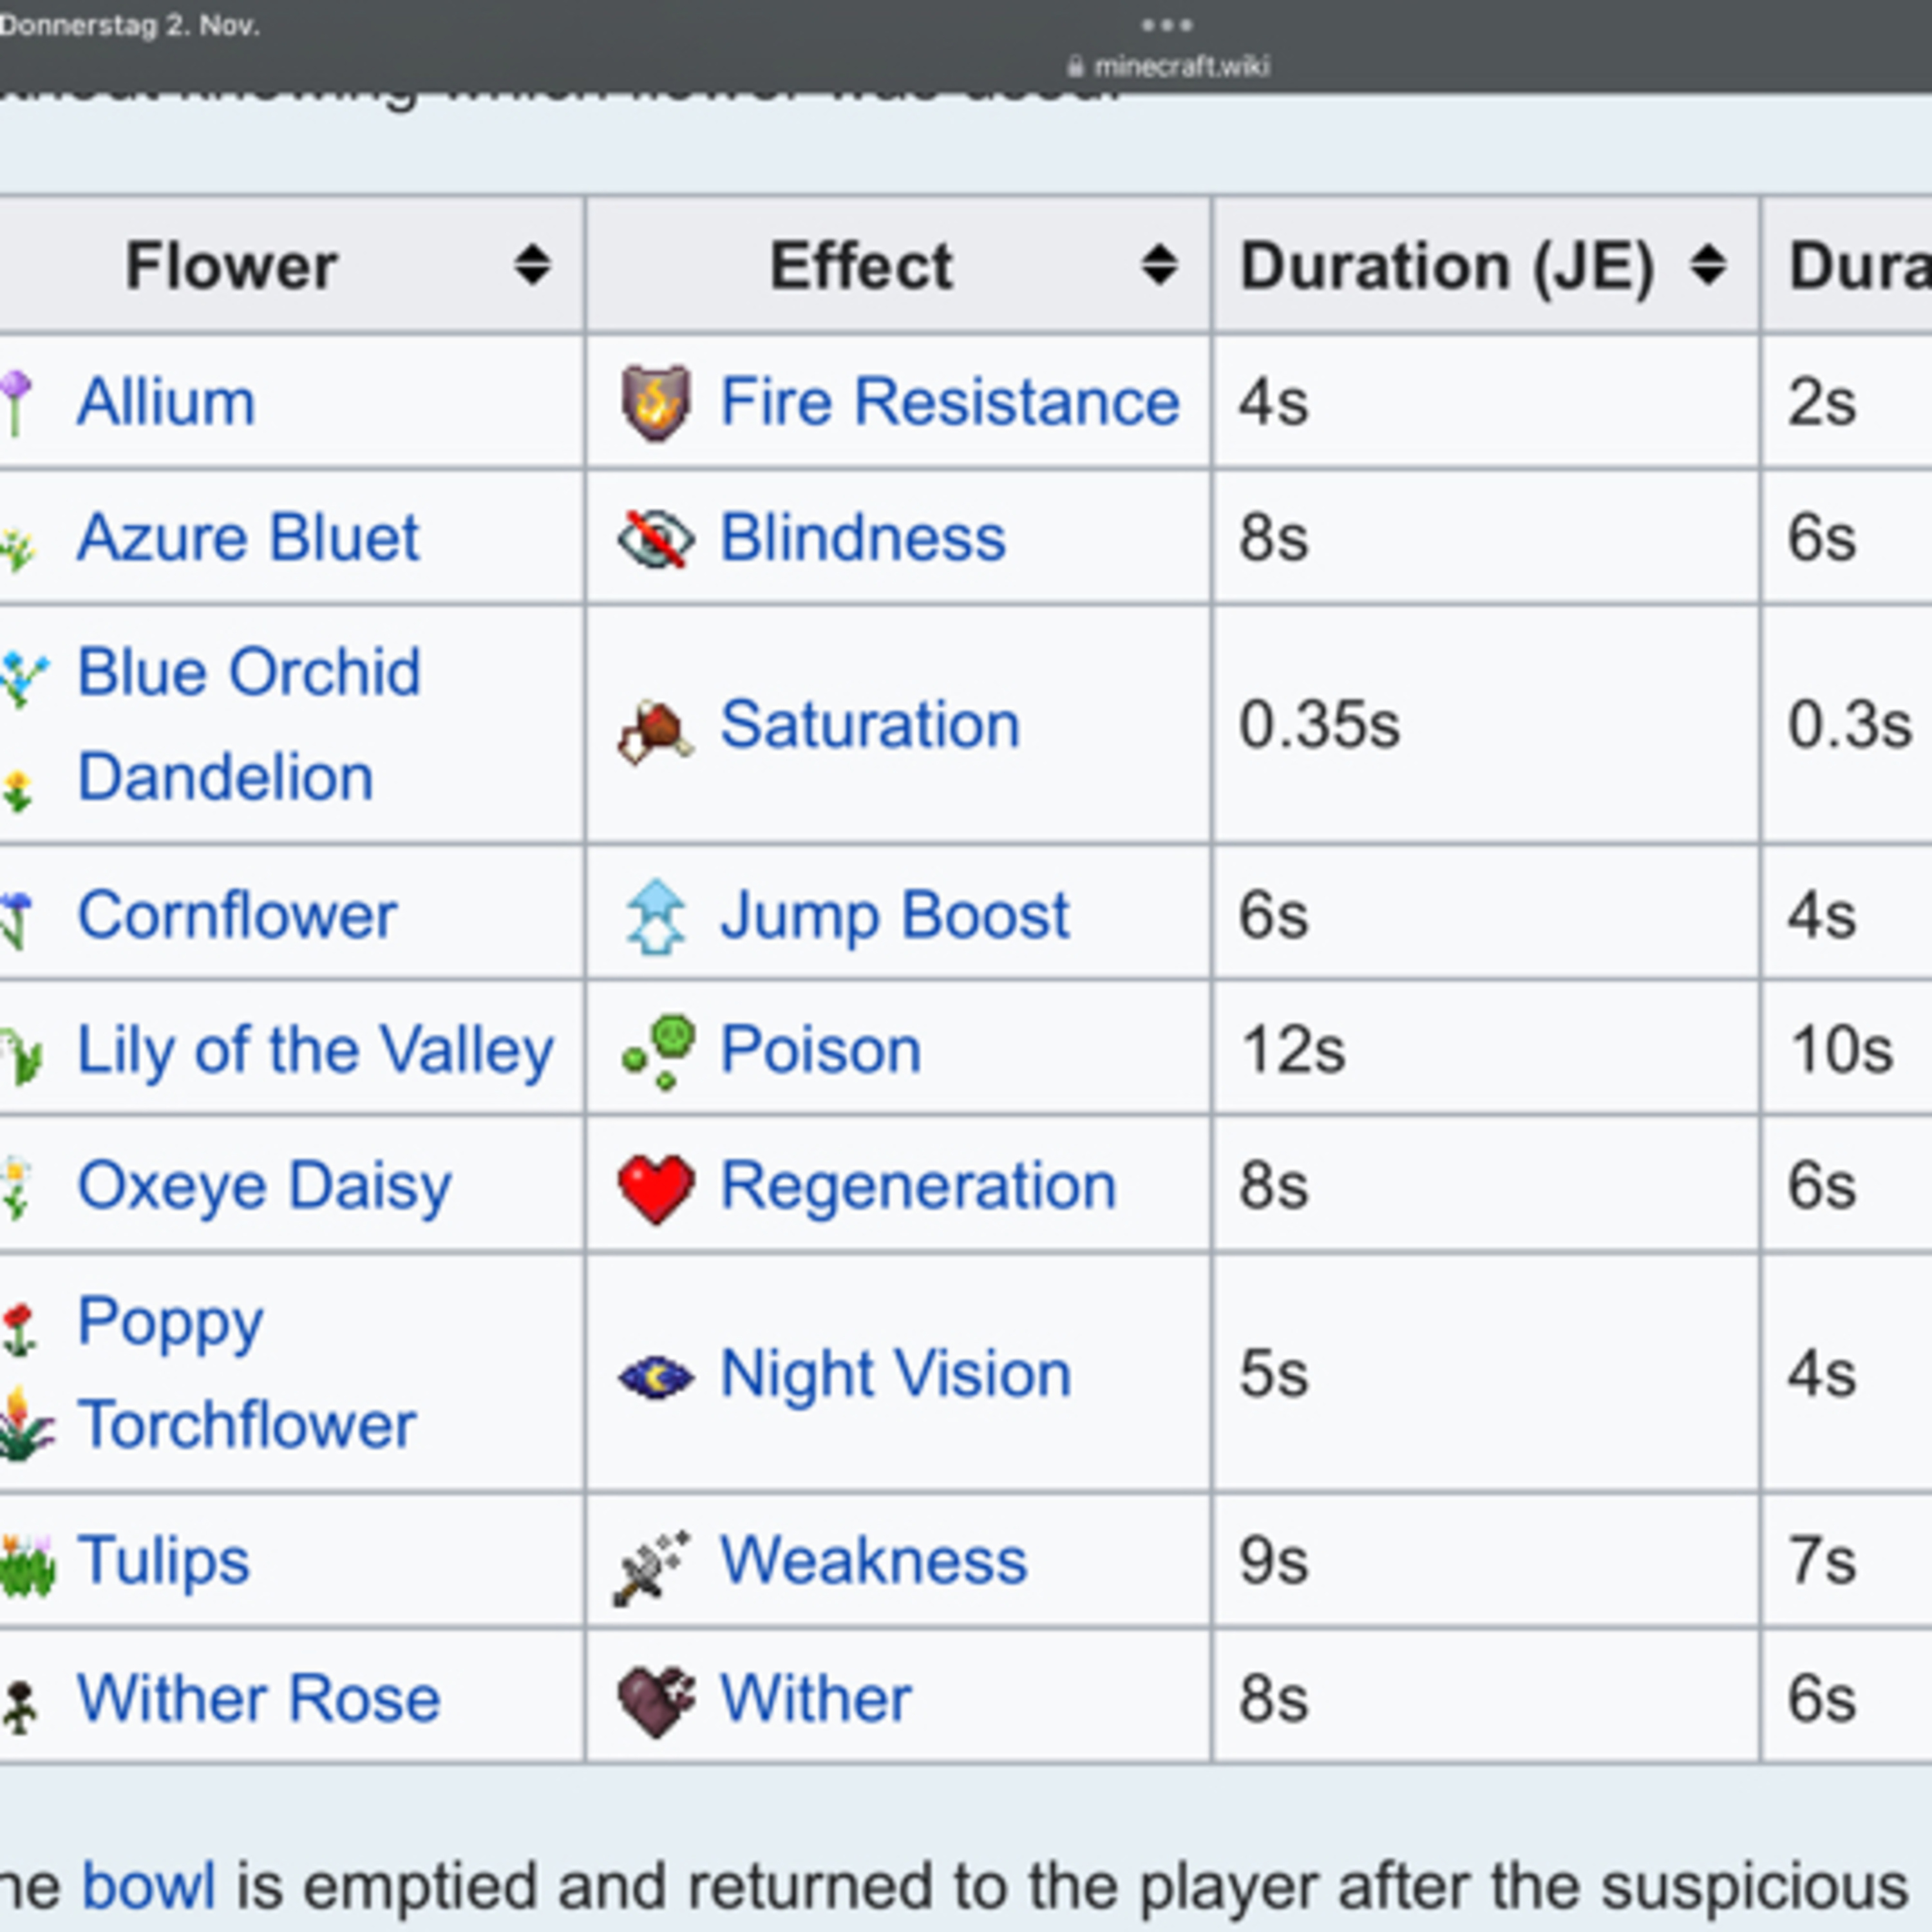Open the Wither Rose link
1932x1932 pixels.
pos(259,1700)
